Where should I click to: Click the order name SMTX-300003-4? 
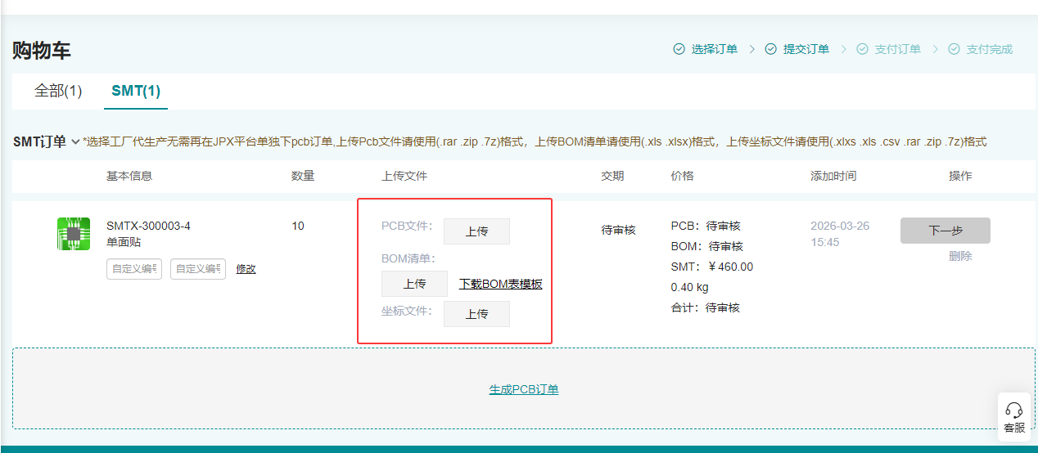(x=148, y=226)
